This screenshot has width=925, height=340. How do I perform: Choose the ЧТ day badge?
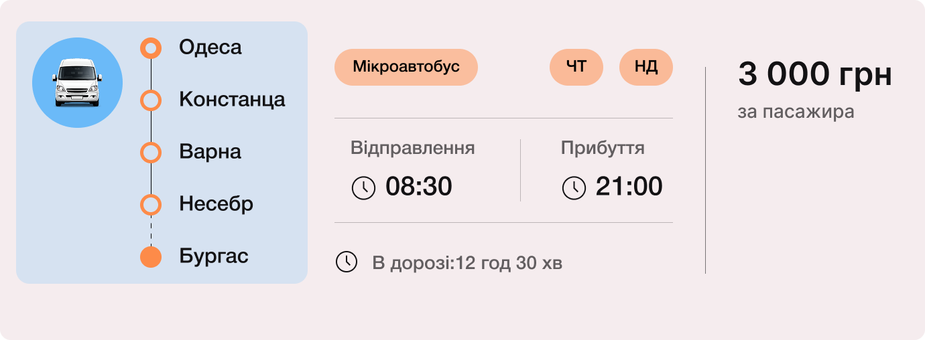[x=576, y=67]
